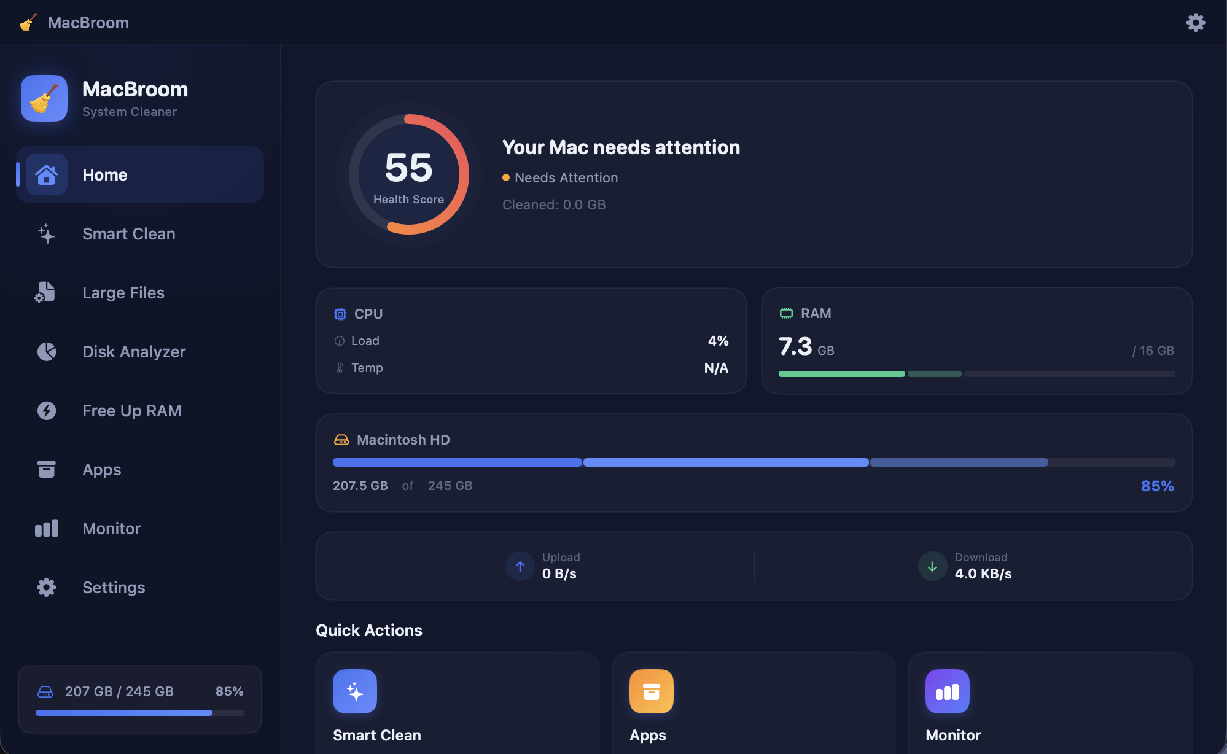
Task: Click the "245 GB" disk capacity value
Action: pos(450,486)
